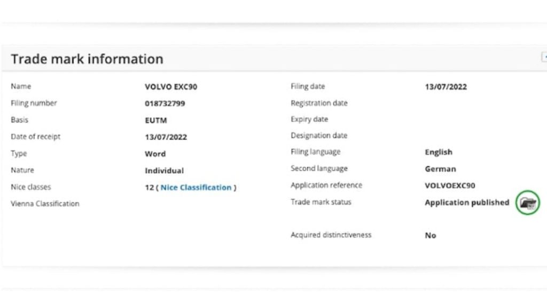Screen dimensions: 547x308
Task: Click the Application reference label
Action: point(326,186)
